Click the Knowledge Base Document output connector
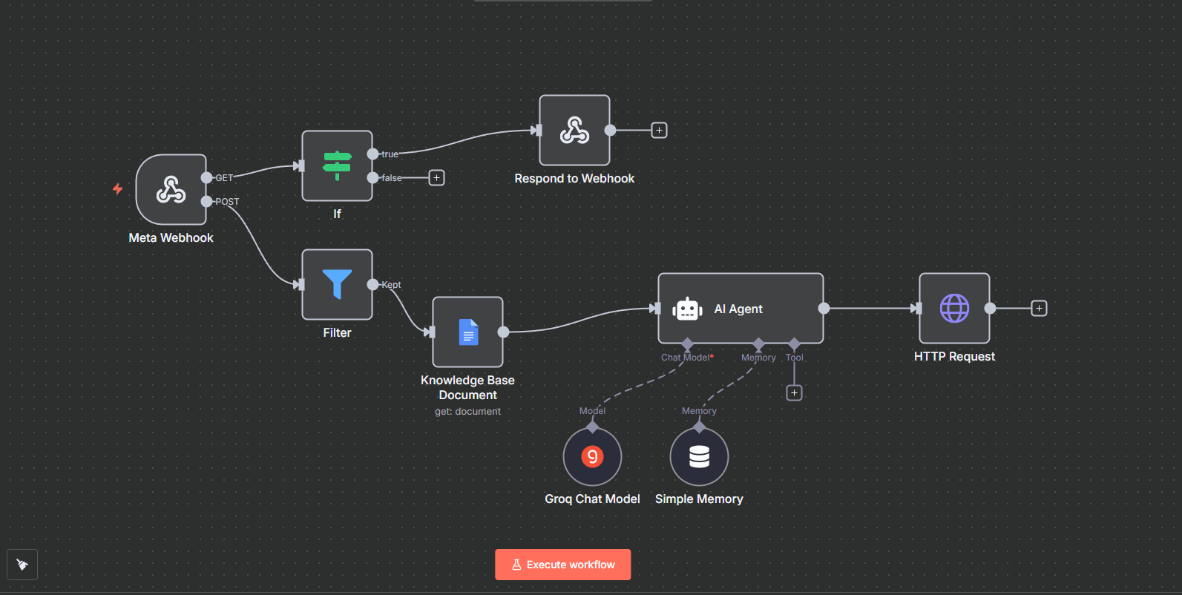Viewport: 1182px width, 595px height. [x=503, y=332]
